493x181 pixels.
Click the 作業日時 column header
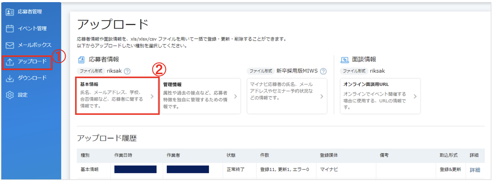(x=123, y=155)
